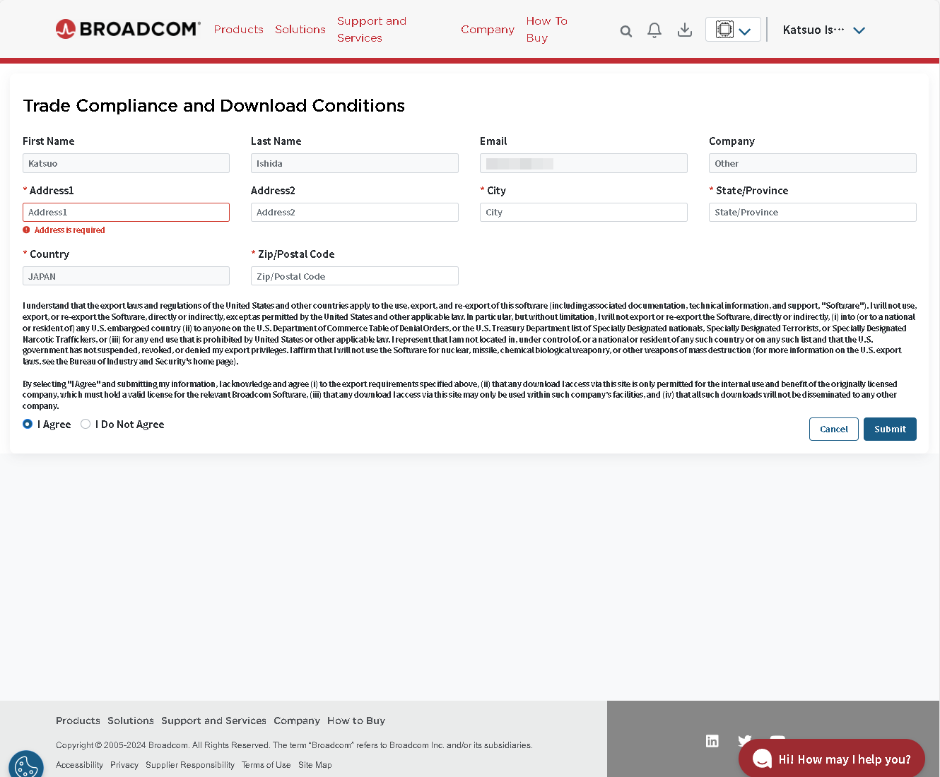Open the Supplier Responsibility footer link
940x777 pixels.
pos(190,765)
